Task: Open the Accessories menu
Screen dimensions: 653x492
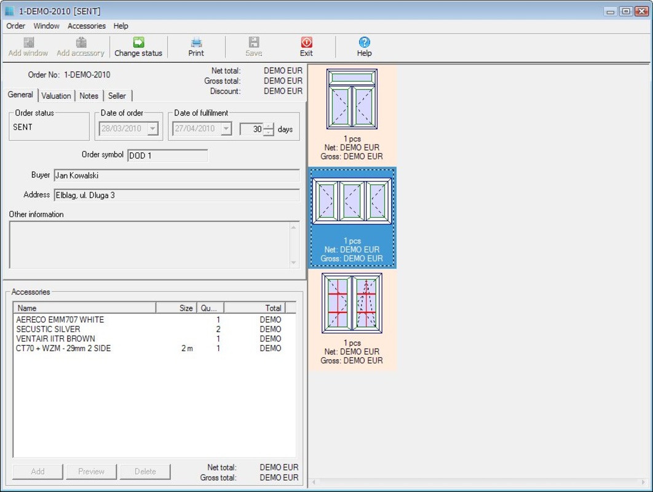Action: [86, 26]
